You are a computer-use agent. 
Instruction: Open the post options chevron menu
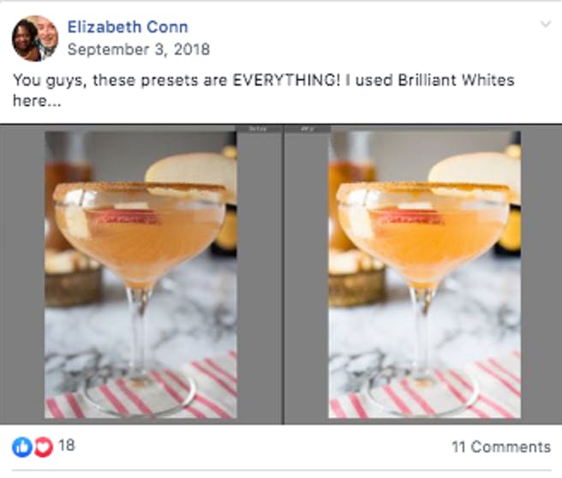point(546,24)
